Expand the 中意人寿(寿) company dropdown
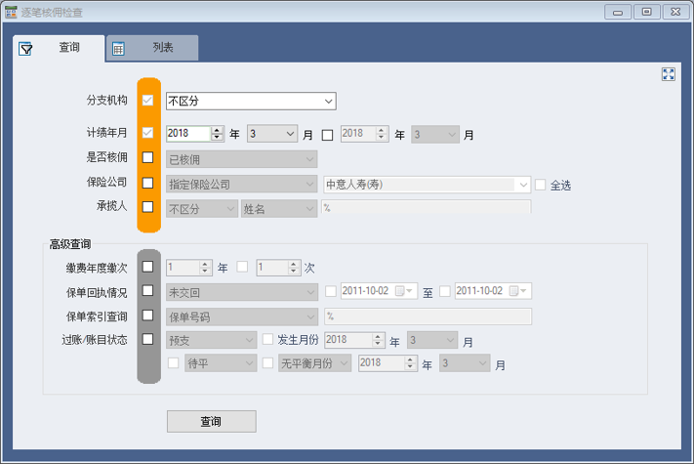The width and height of the screenshot is (694, 464). click(523, 184)
